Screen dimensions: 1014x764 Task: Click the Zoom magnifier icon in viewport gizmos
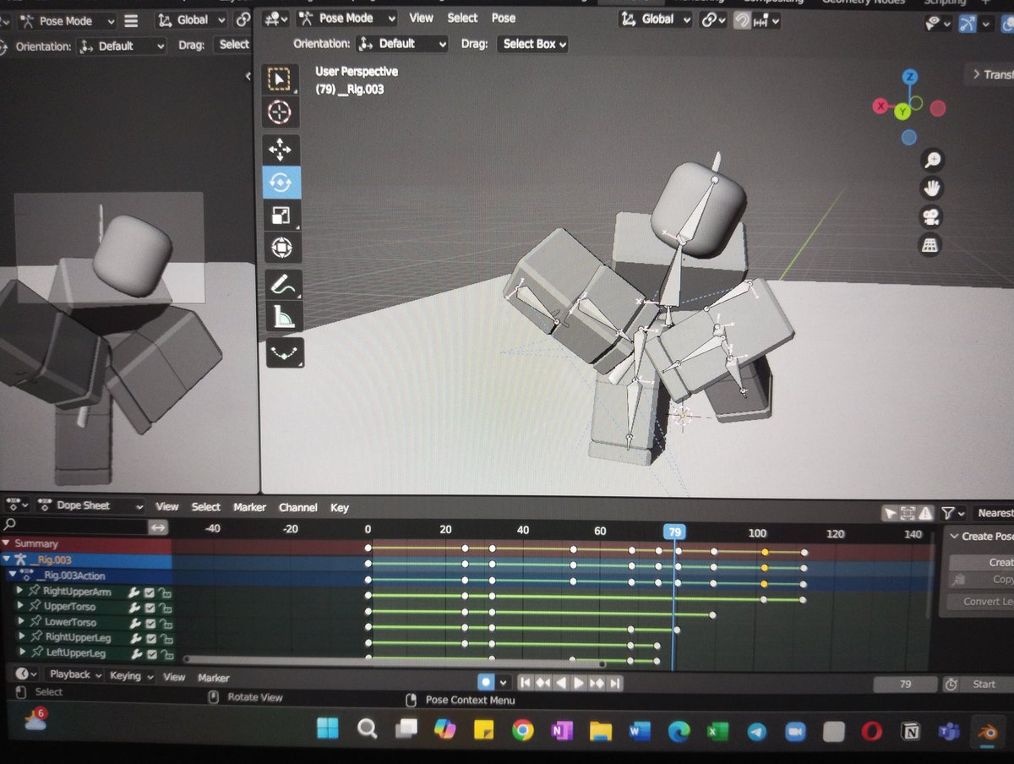click(930, 160)
